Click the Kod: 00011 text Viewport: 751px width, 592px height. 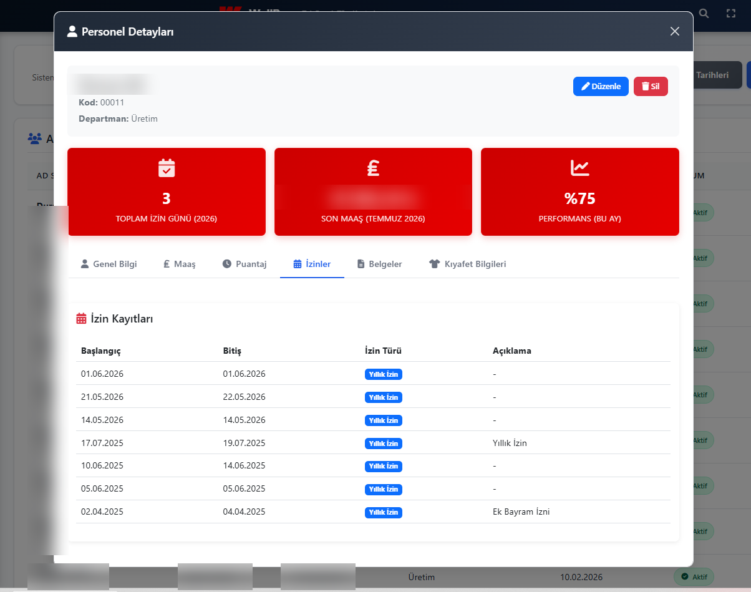(102, 102)
